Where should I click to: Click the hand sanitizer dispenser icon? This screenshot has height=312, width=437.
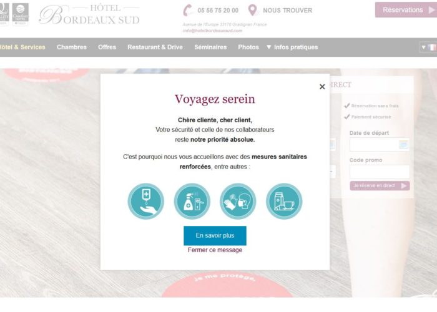pyautogui.click(x=145, y=201)
